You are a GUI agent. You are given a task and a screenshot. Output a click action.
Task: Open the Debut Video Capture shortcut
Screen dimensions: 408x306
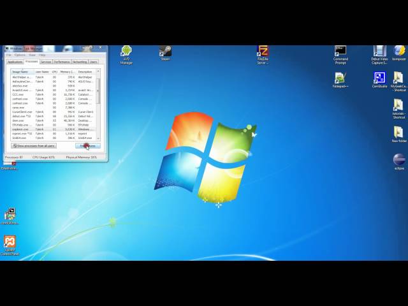tap(379, 55)
